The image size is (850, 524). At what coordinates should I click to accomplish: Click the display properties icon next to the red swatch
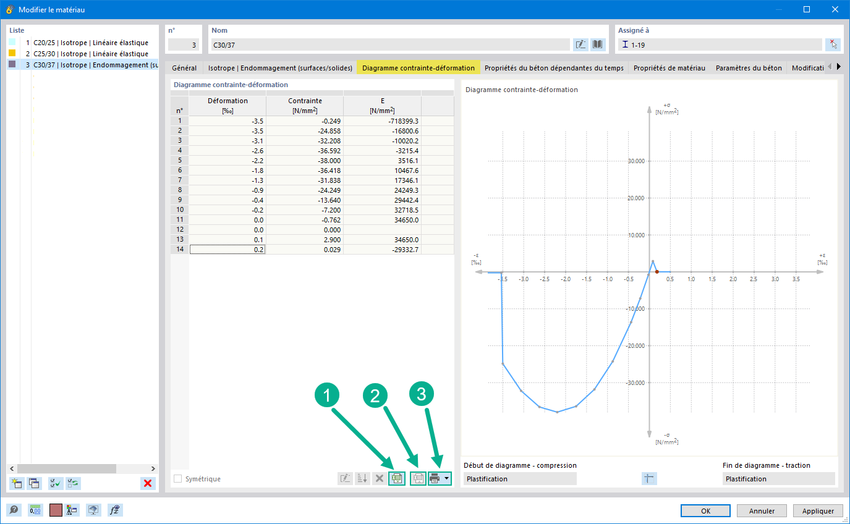72,510
